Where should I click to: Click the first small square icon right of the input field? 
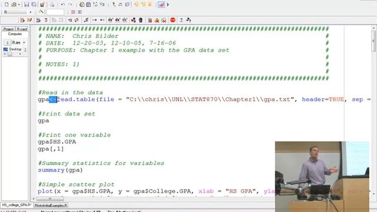73,12
